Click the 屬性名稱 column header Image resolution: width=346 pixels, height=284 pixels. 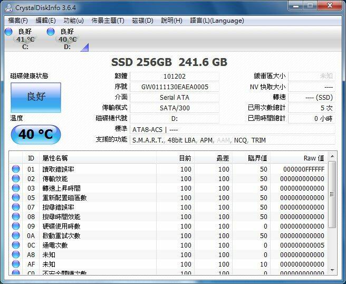click(98, 158)
